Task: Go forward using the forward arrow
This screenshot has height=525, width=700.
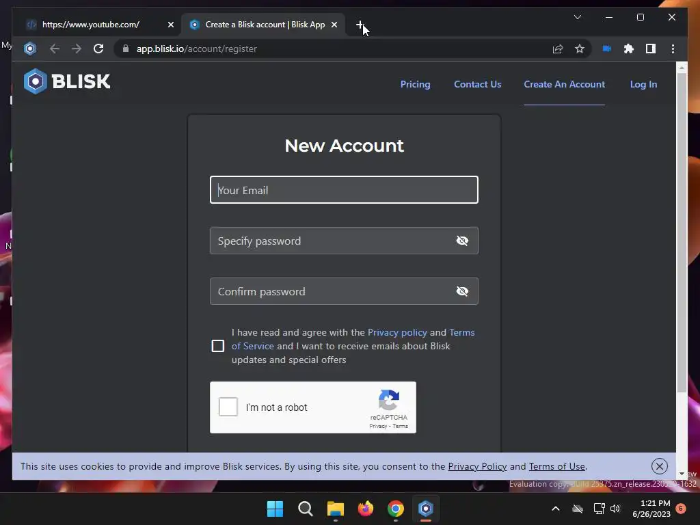Action: [77, 49]
